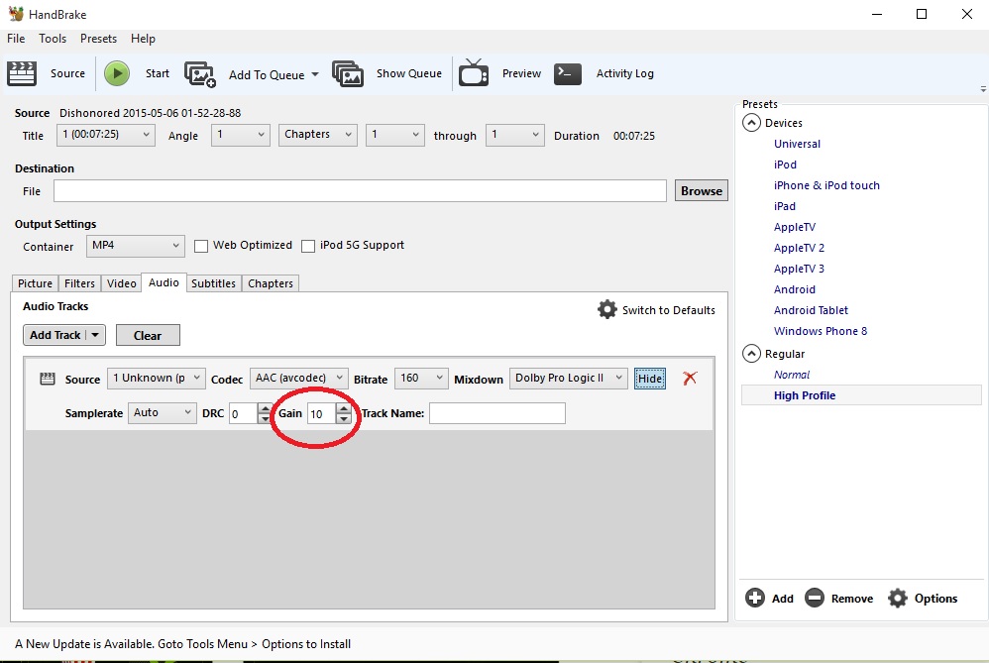Image resolution: width=989 pixels, height=663 pixels.
Task: Click the Preview television icon
Action: (474, 73)
